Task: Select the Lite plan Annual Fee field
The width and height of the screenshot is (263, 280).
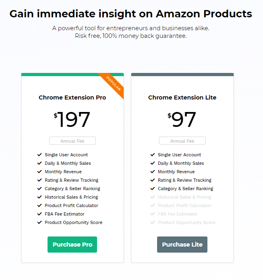Action: (182, 141)
